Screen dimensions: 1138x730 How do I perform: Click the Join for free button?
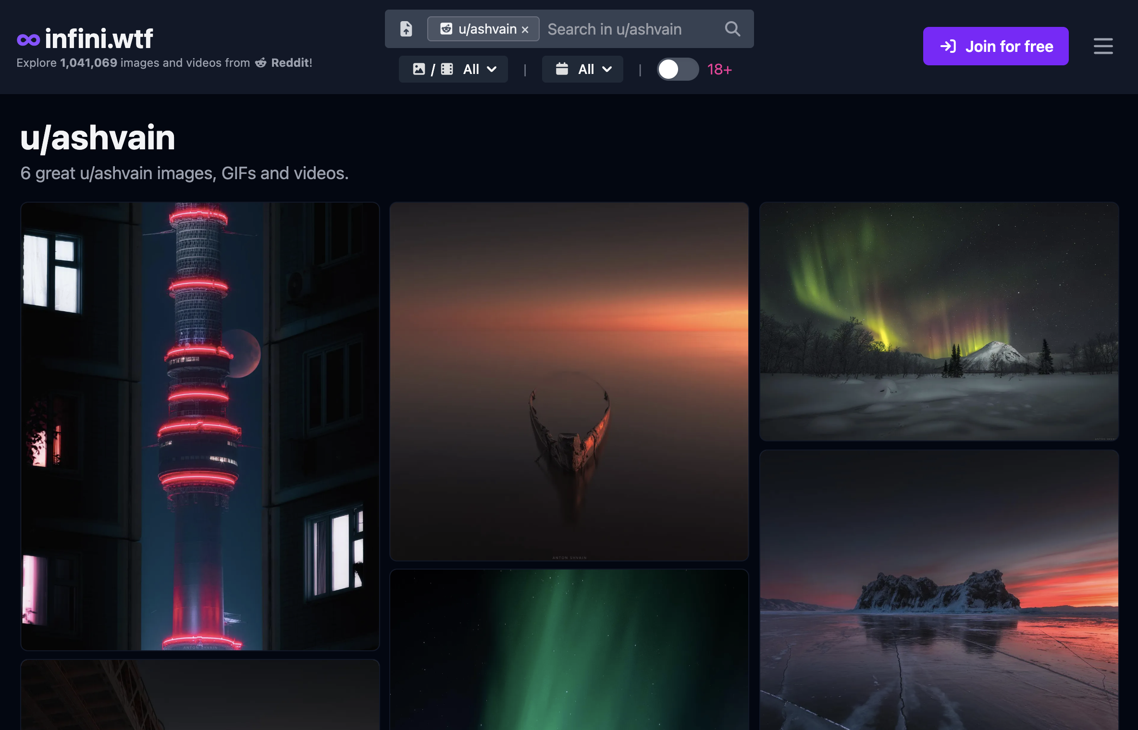(996, 46)
